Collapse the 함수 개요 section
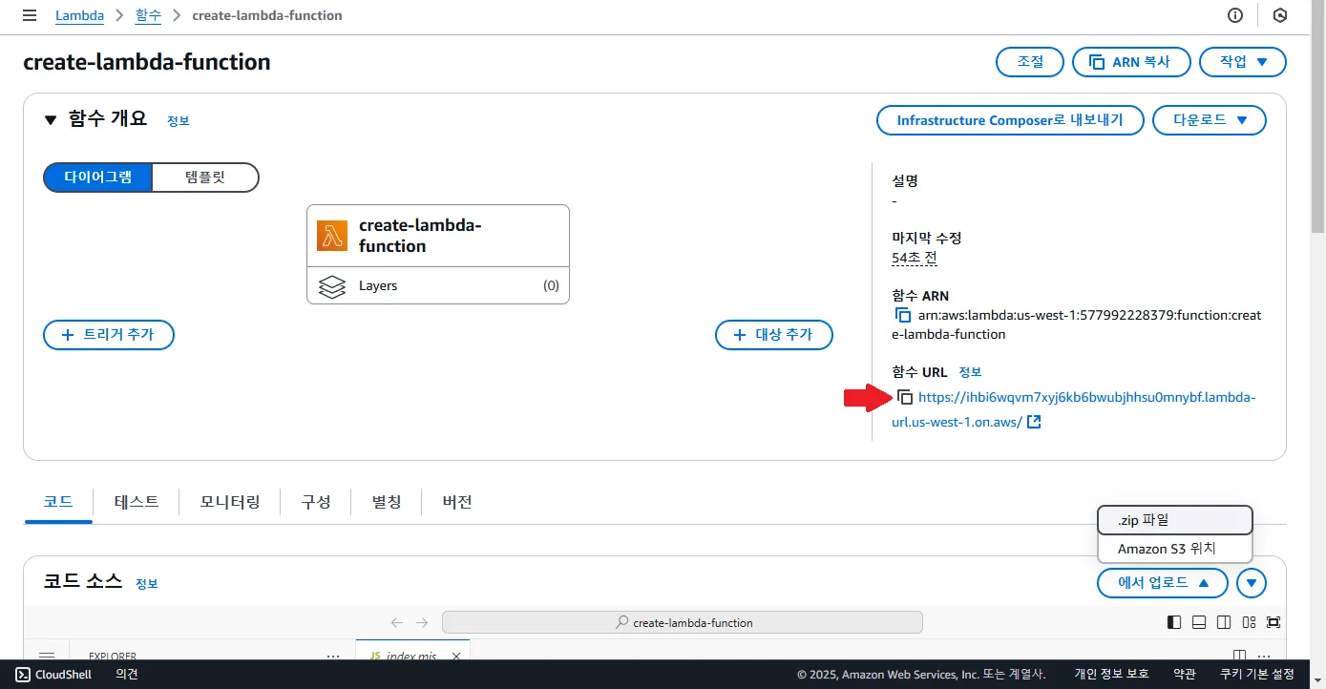 tap(51, 119)
